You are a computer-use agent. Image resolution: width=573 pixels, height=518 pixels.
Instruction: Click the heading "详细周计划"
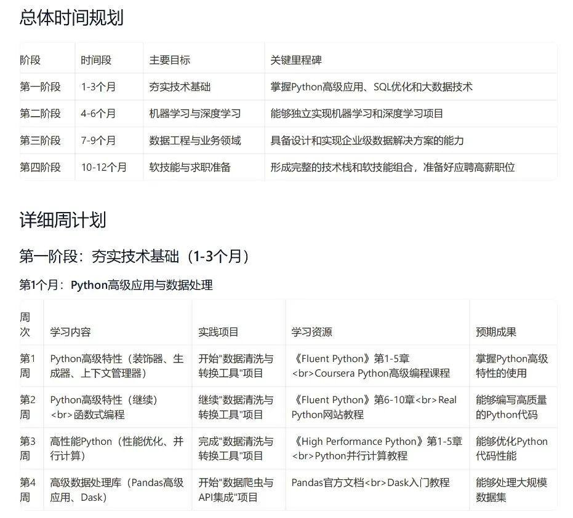pyautogui.click(x=63, y=220)
